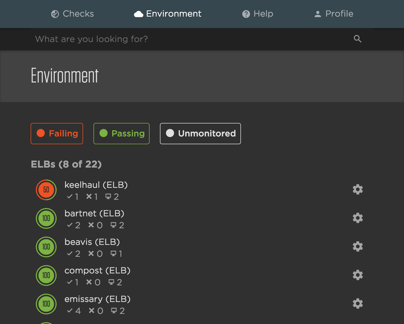
Task: Open the Checks tab
Action: (x=72, y=14)
